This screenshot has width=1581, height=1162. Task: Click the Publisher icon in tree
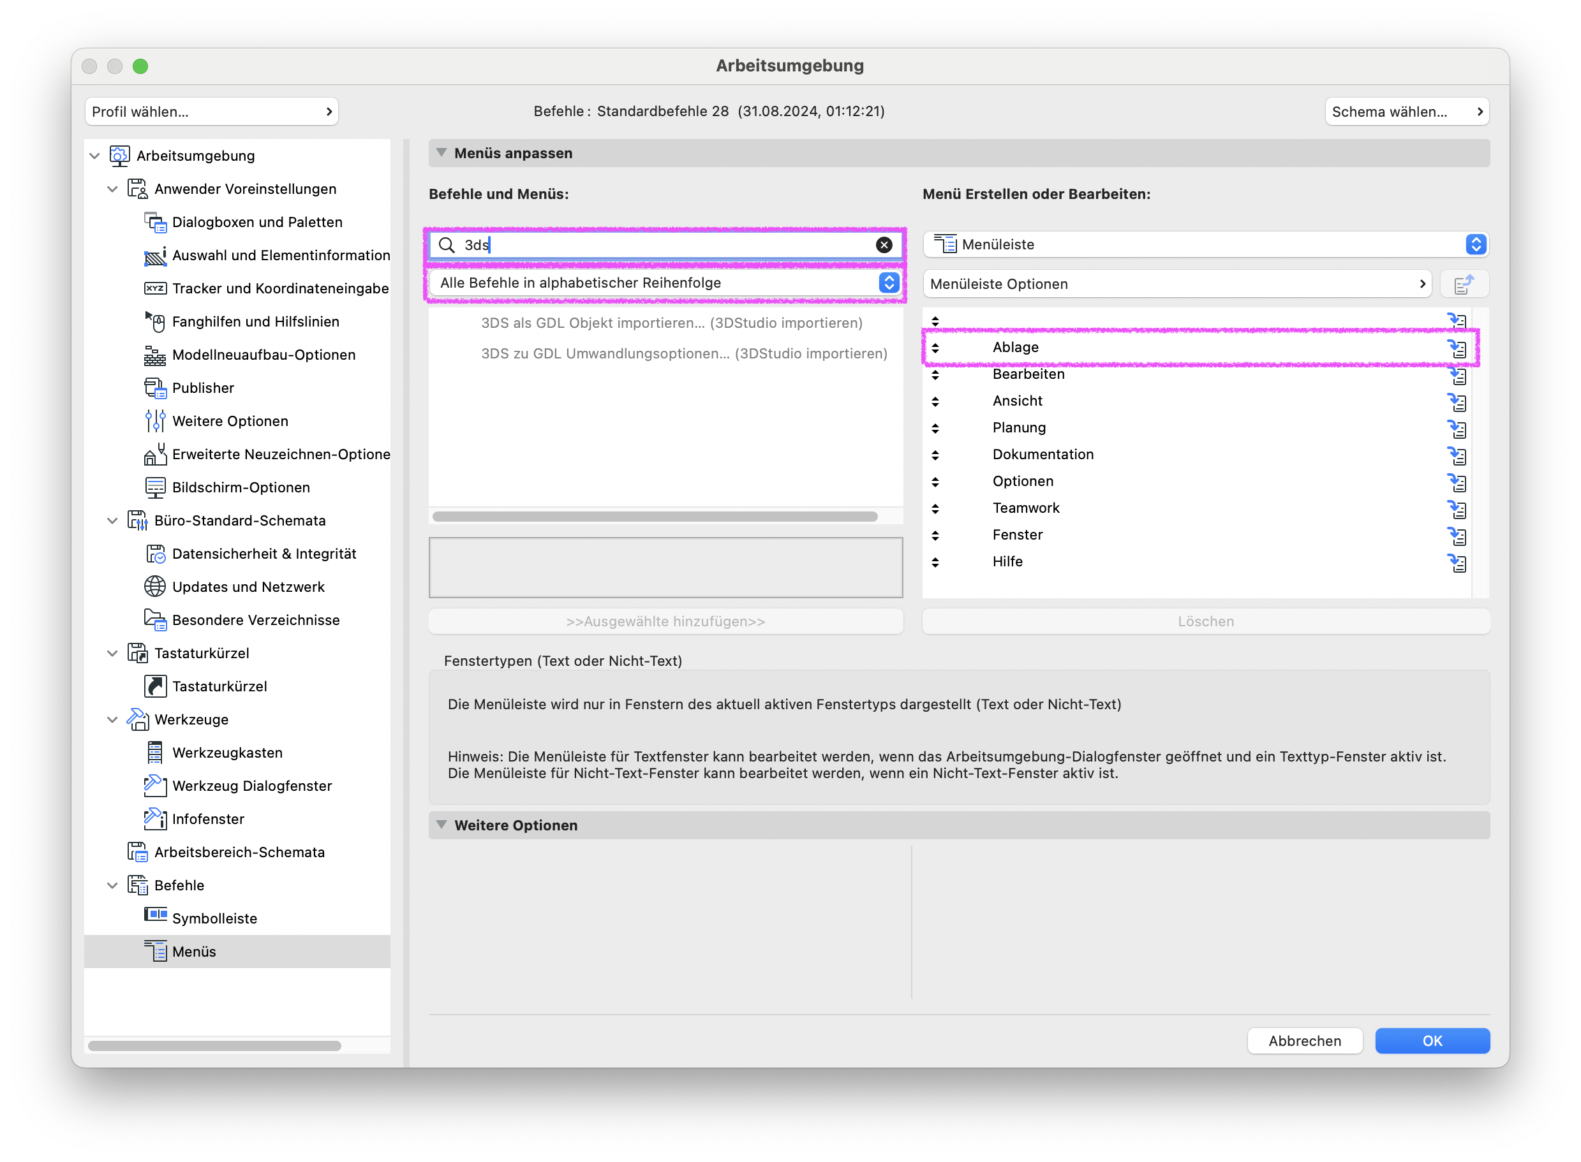(155, 388)
